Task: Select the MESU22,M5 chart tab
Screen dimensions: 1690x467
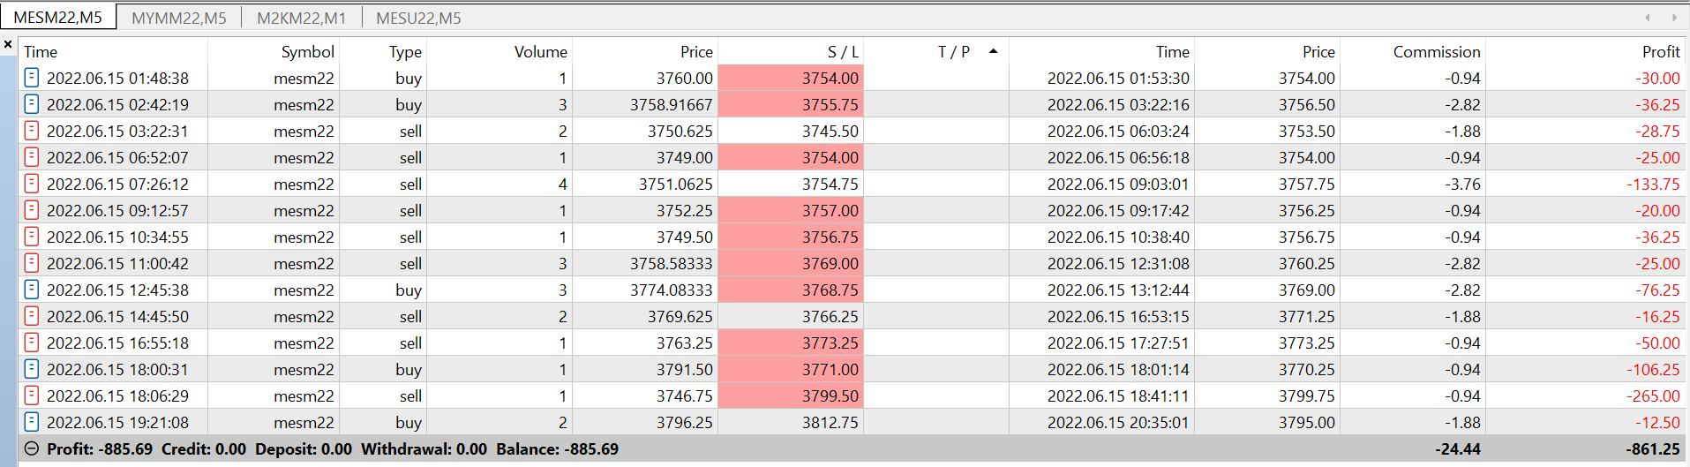Action: 418,18
